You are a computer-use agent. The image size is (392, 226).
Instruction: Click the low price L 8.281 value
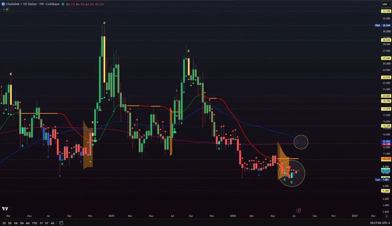pos(90,4)
